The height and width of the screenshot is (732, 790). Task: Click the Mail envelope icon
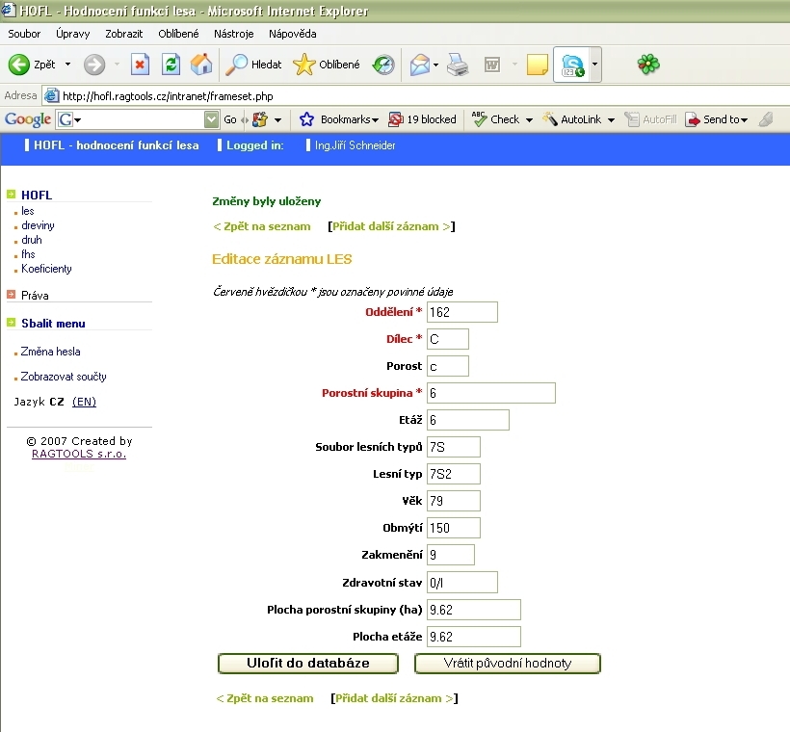tap(420, 65)
